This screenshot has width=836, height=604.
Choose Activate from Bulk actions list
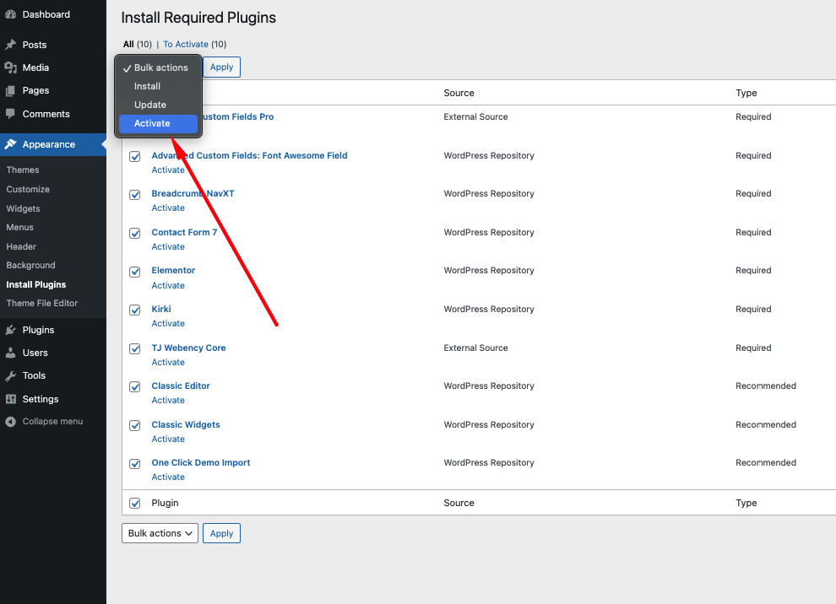click(159, 123)
